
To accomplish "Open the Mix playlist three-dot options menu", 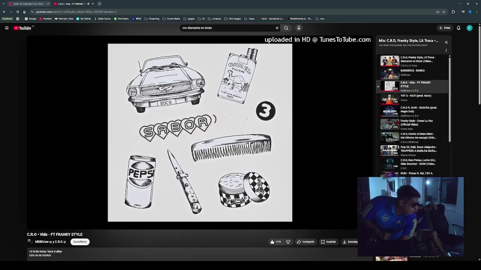I will 446,50.
